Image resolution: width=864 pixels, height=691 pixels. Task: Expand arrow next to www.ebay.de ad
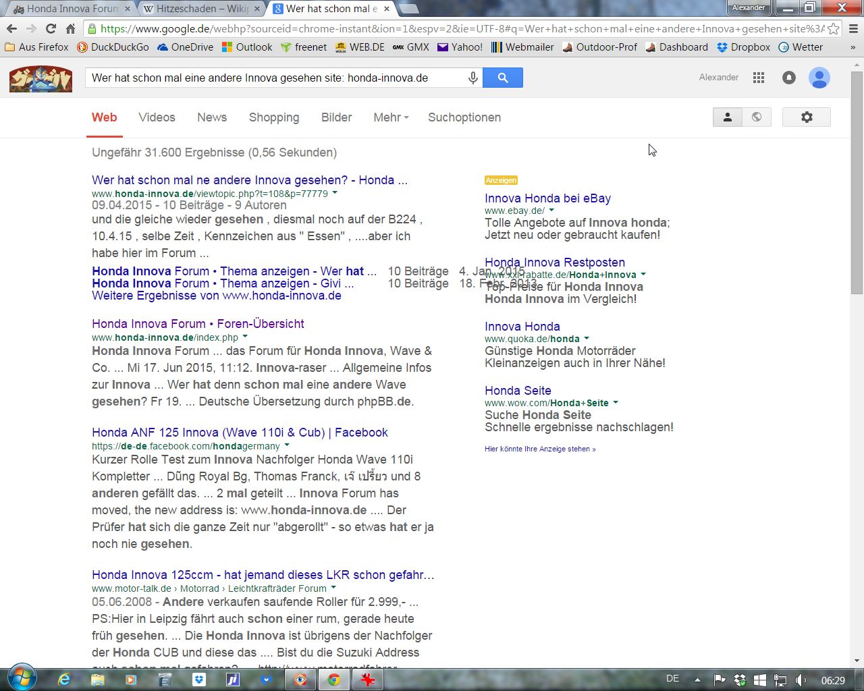click(551, 211)
